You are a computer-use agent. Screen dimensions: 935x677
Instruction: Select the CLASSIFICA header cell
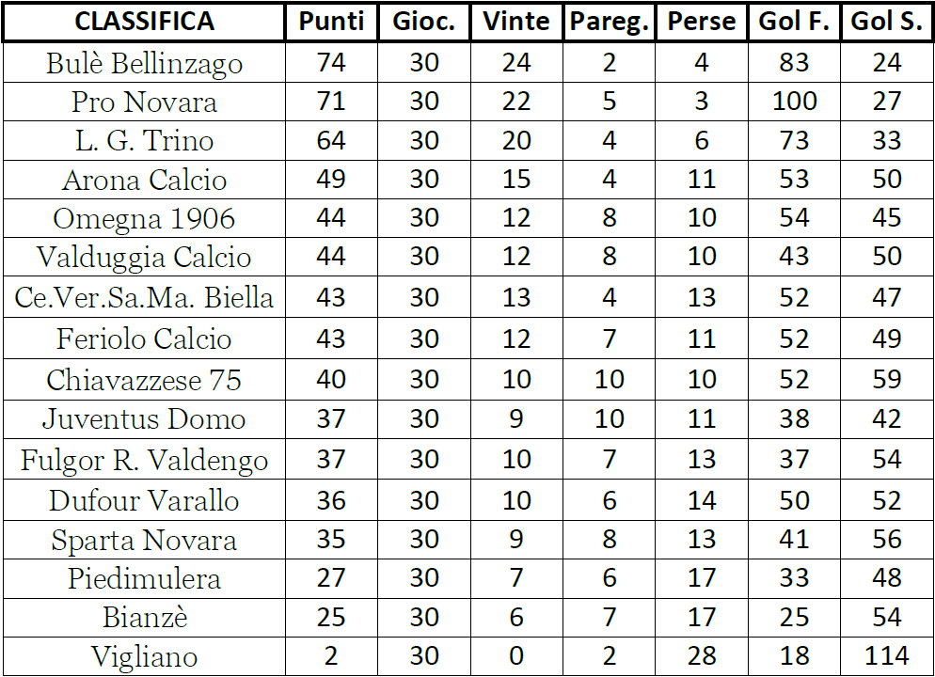(x=144, y=22)
